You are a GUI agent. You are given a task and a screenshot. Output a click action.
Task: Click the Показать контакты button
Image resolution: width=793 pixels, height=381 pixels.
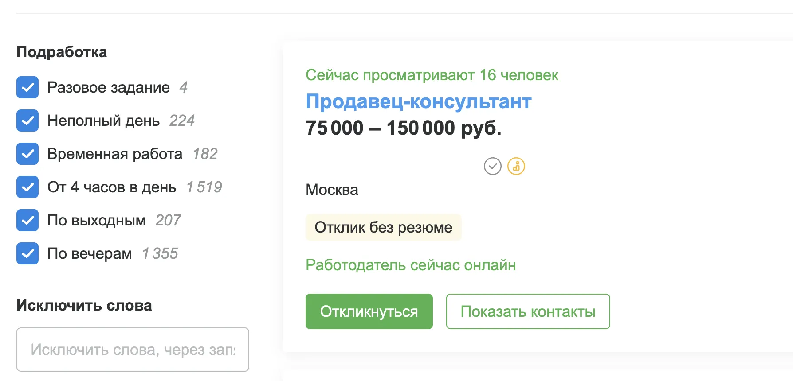pyautogui.click(x=528, y=311)
